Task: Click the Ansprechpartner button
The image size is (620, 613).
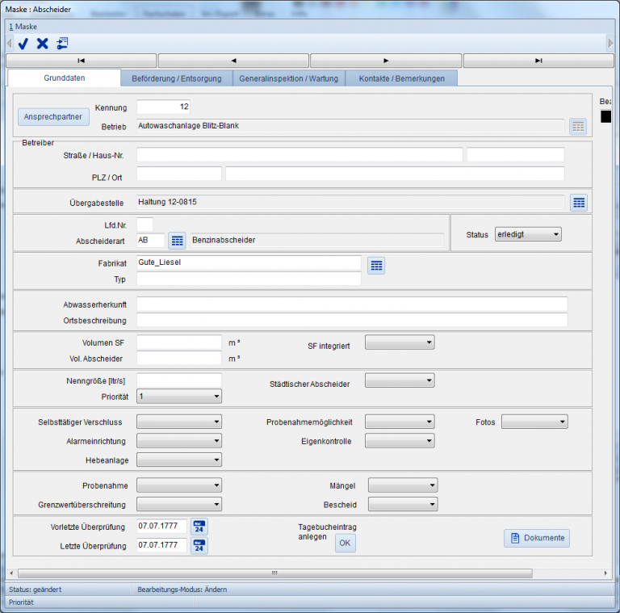Action: point(53,117)
